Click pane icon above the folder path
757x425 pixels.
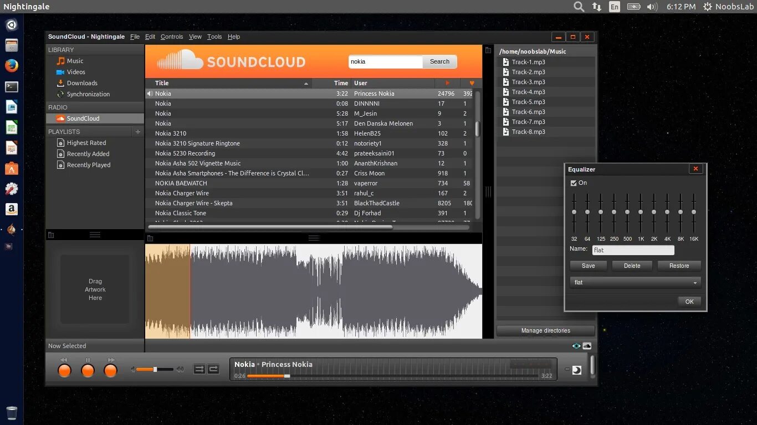tap(488, 50)
